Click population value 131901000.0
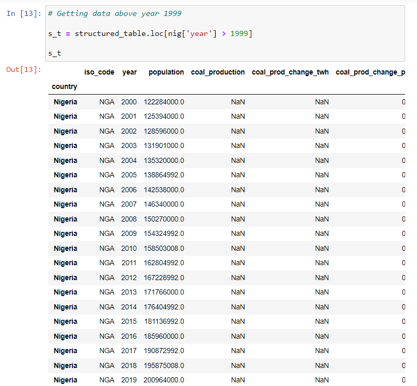This screenshot has width=417, height=386. [x=164, y=145]
